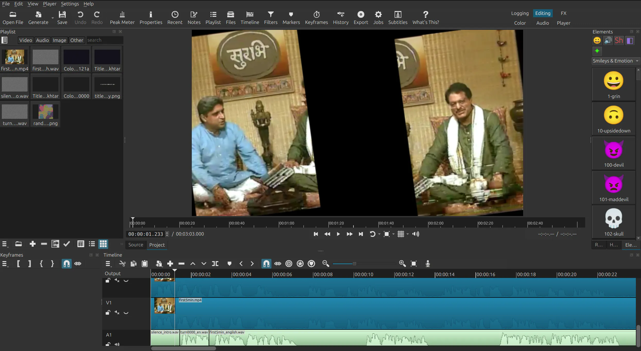The image size is (641, 351).
Task: Toggle timeline snapping magnet
Action: [266, 264]
